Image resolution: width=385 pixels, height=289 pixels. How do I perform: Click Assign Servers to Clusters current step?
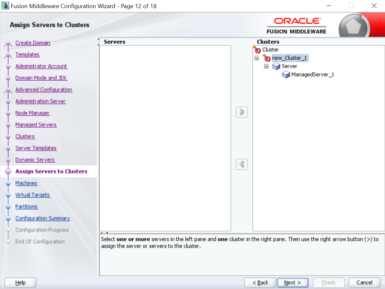coord(51,171)
